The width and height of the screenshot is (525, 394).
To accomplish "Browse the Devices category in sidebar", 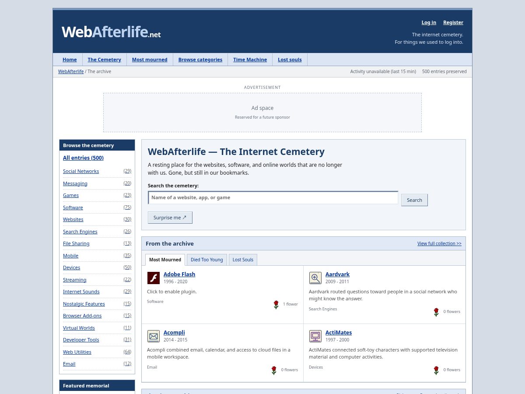I will 72,267.
